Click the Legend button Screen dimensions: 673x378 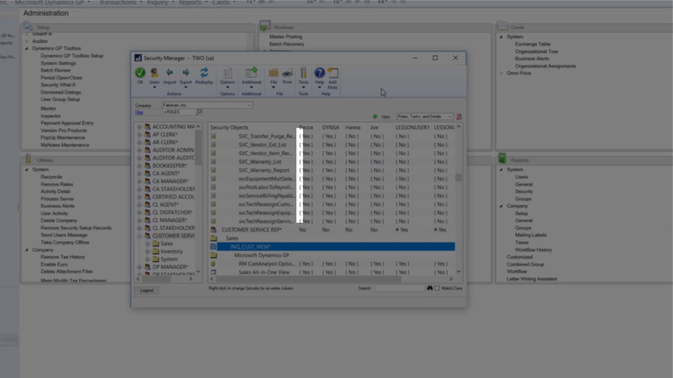point(147,290)
